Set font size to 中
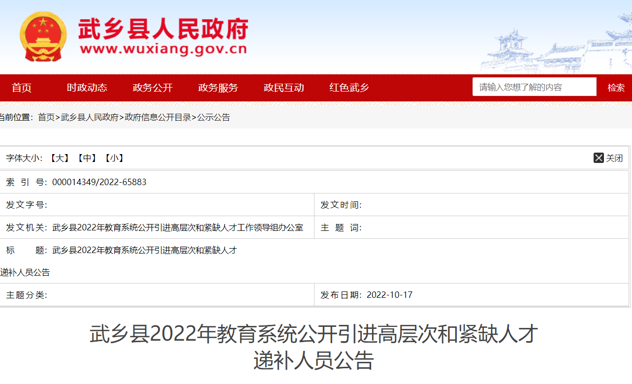This screenshot has height=384, width=632. pos(88,158)
